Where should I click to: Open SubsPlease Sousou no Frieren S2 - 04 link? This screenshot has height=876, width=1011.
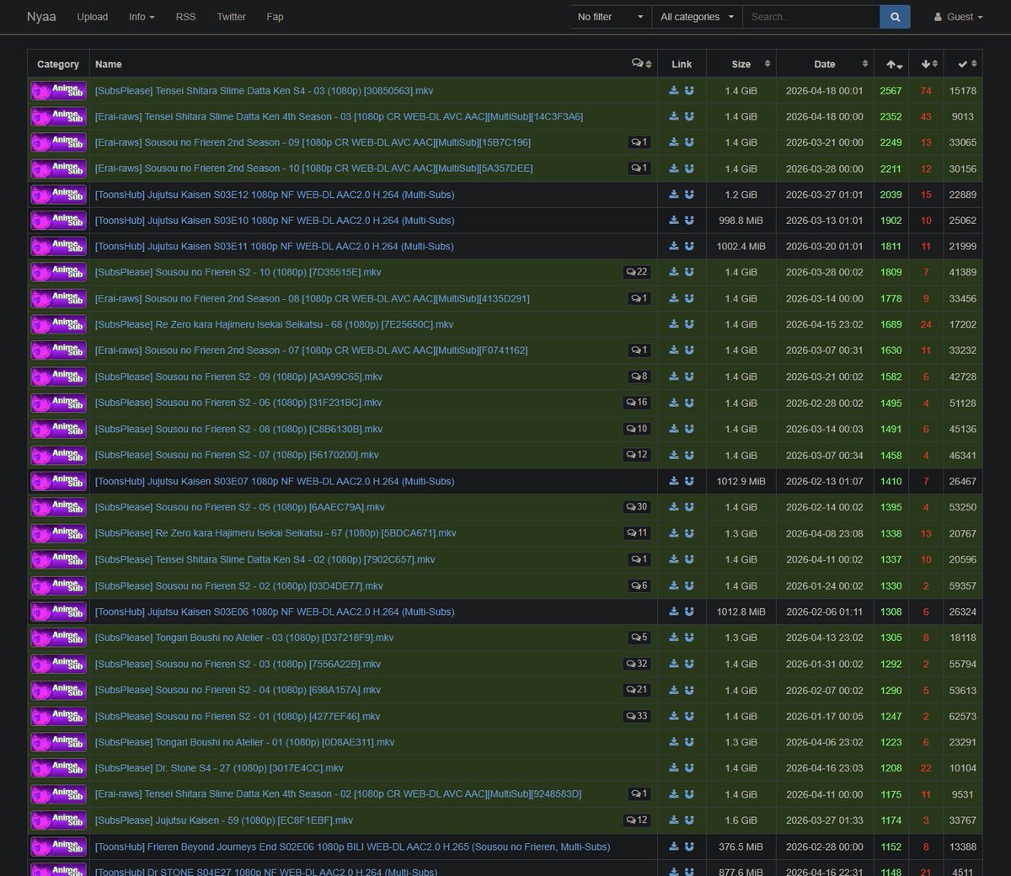238,690
